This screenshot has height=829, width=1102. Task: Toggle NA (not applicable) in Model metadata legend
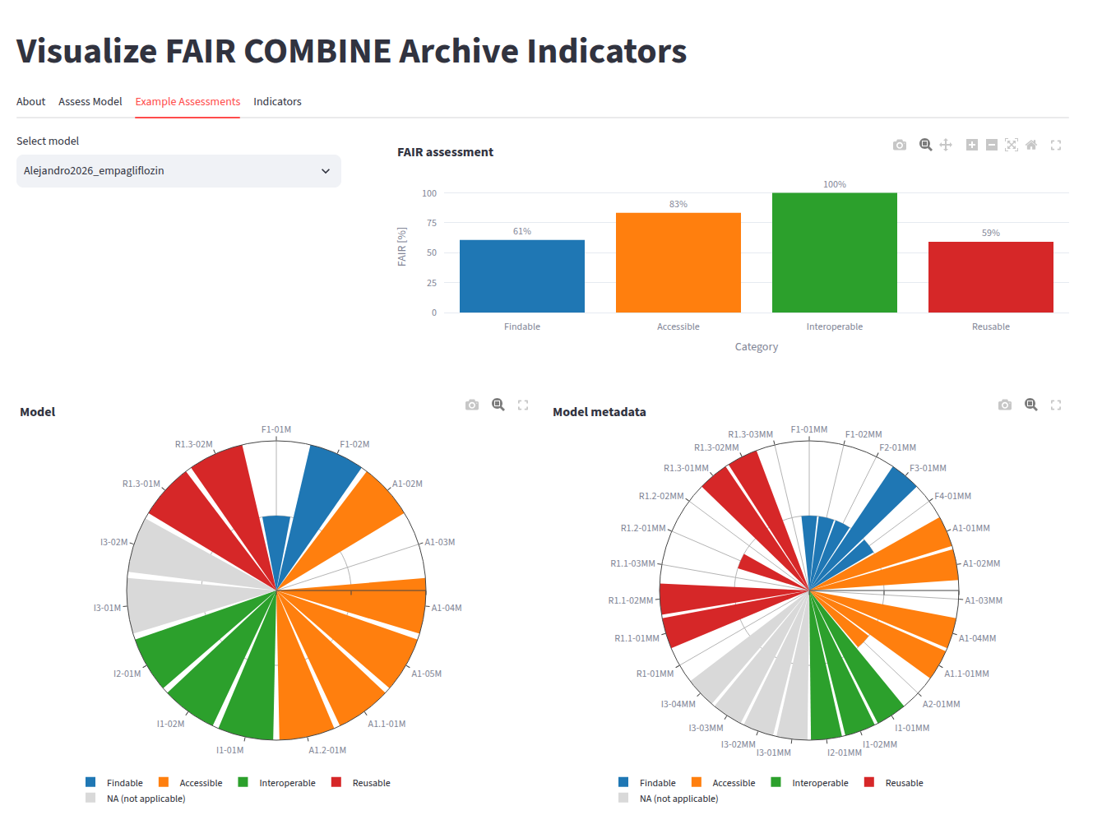point(669,799)
